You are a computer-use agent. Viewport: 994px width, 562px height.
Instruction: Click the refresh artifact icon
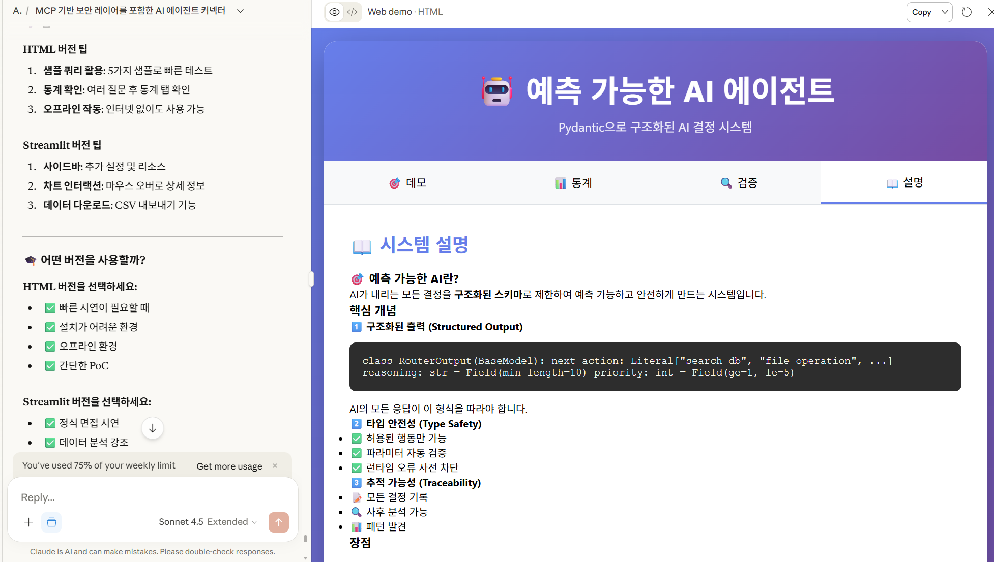(x=967, y=12)
